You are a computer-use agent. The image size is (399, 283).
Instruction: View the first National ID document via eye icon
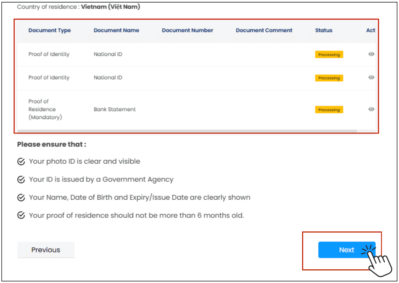tap(371, 54)
